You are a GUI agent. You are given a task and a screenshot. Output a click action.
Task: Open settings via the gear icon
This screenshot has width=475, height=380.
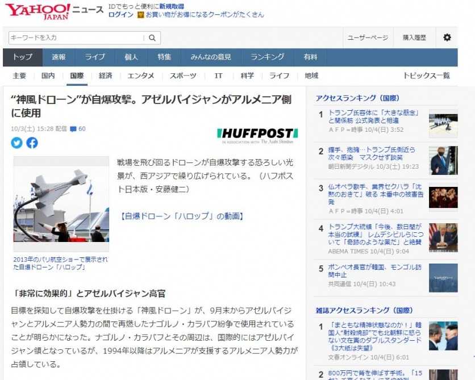pyautogui.click(x=447, y=37)
